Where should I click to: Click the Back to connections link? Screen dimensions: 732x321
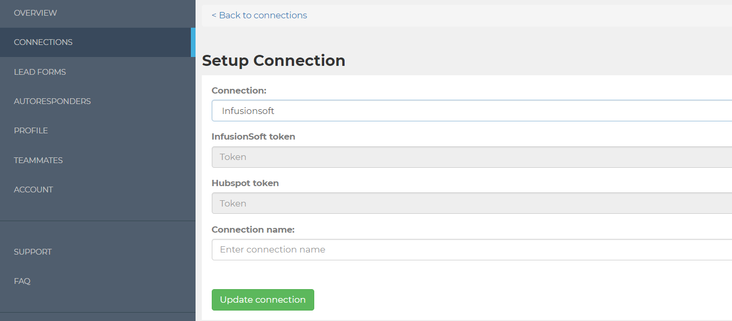[259, 16]
